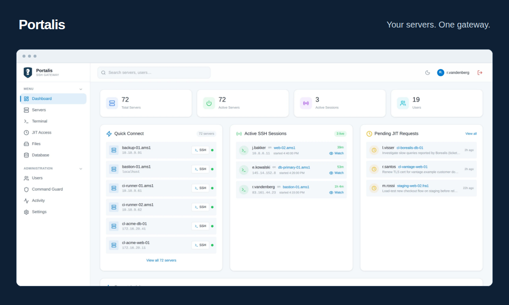Click the Pending JIT Requests clock icon
Image resolution: width=509 pixels, height=305 pixels.
click(x=369, y=134)
